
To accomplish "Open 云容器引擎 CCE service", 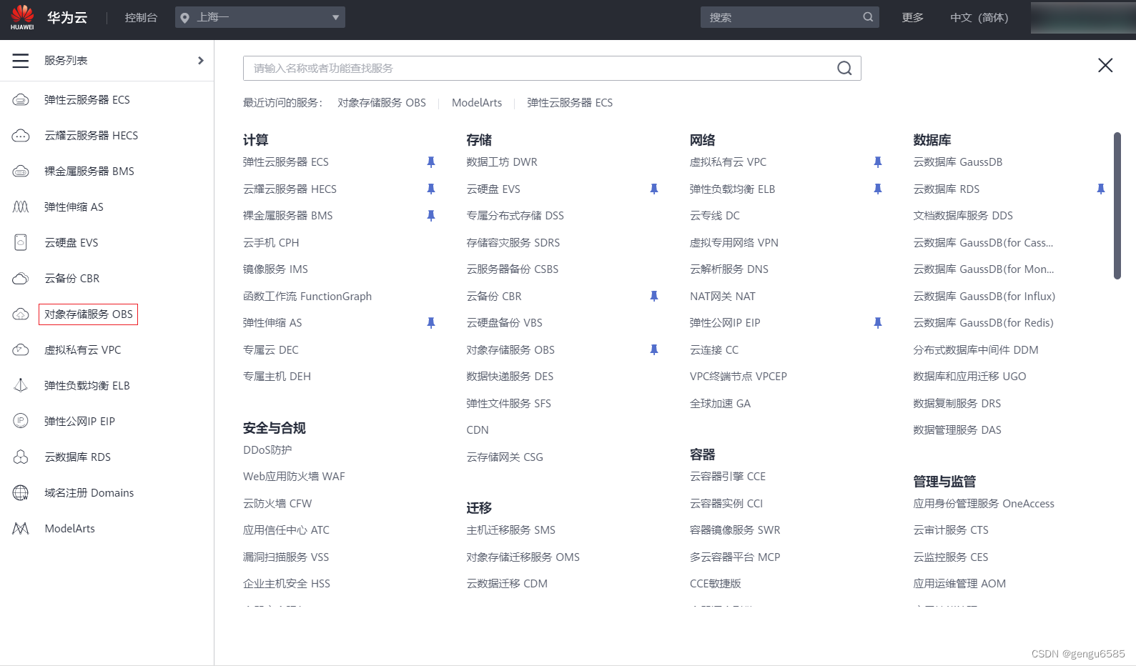I will coord(728,477).
